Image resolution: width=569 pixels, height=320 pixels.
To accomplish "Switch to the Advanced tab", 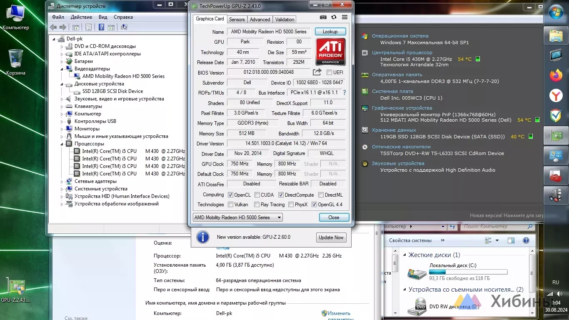I will pos(260,20).
